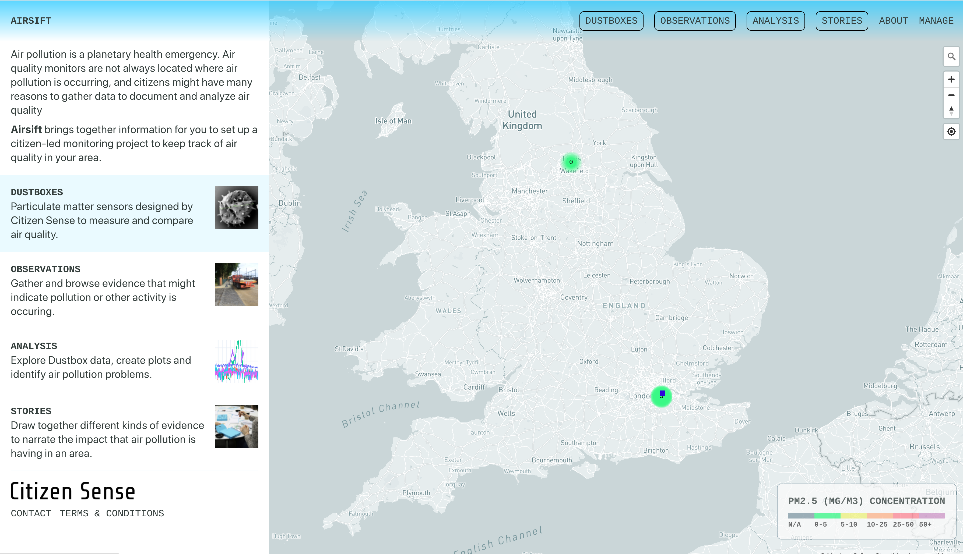Open ANALYSIS from the top navigation
The width and height of the screenshot is (963, 554).
click(x=775, y=20)
